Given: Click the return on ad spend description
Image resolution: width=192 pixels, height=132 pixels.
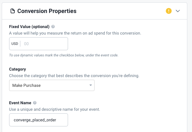Looking at the screenshot, I should tap(75, 33).
